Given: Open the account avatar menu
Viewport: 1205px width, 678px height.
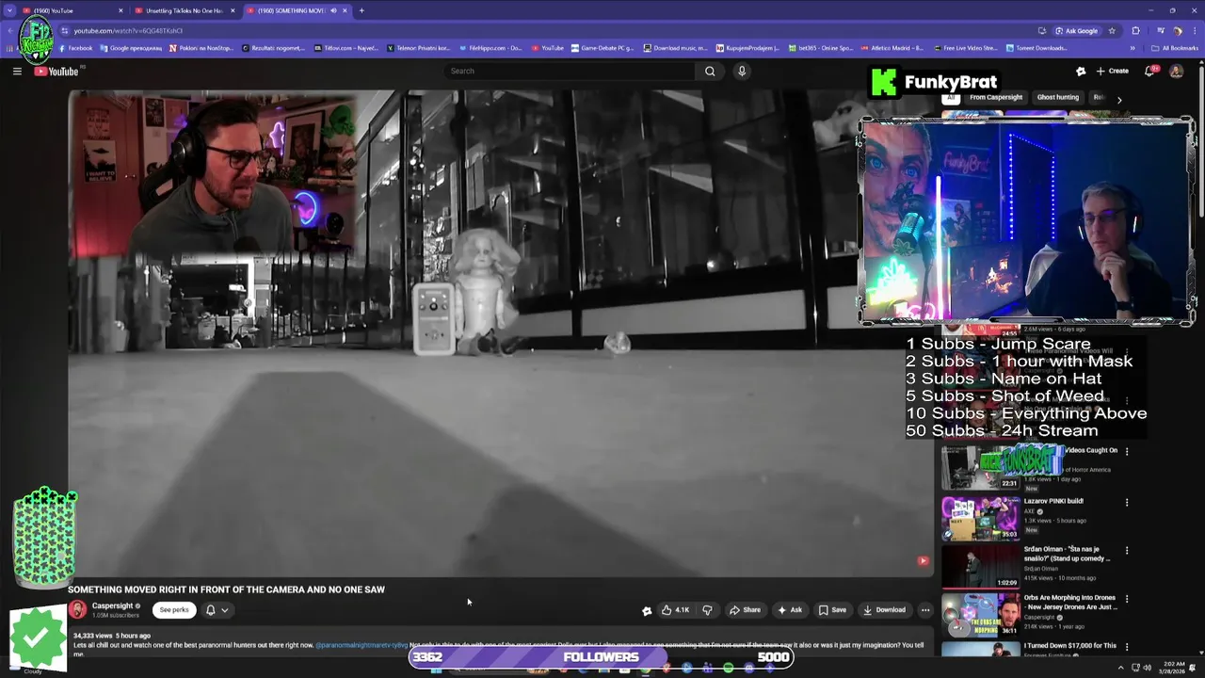Looking at the screenshot, I should point(1176,71).
